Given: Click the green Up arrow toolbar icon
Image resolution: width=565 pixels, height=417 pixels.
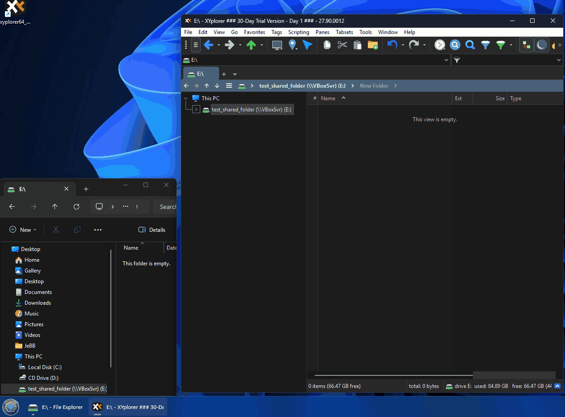Looking at the screenshot, I should point(251,45).
